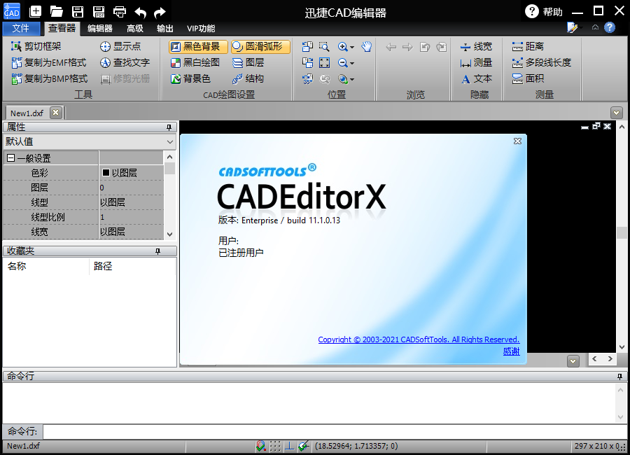Screen dimensions: 630x455
Task: Toggle ortho mode in the status bar
Action: 289,446
